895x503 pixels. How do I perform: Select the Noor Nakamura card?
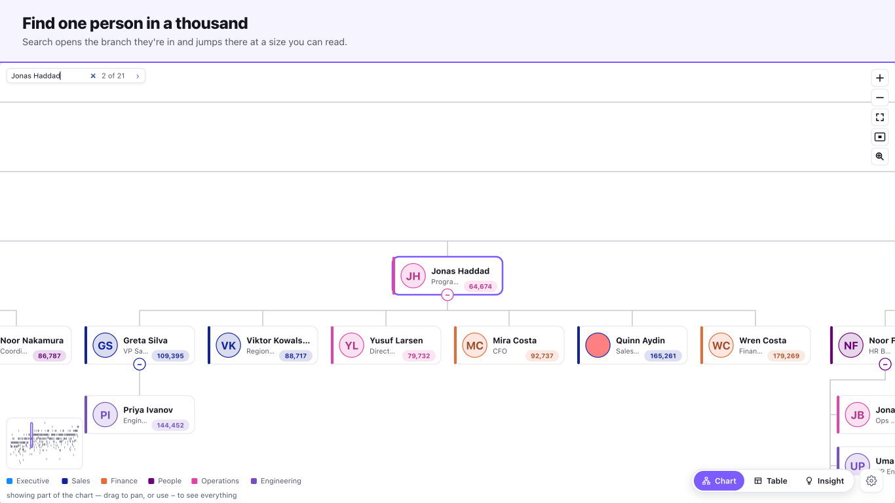click(35, 345)
